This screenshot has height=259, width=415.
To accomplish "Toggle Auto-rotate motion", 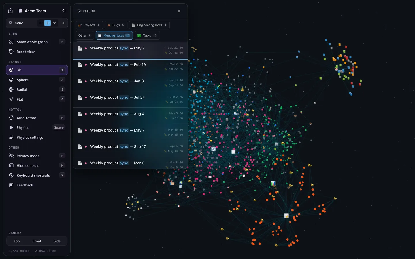I will (37, 118).
